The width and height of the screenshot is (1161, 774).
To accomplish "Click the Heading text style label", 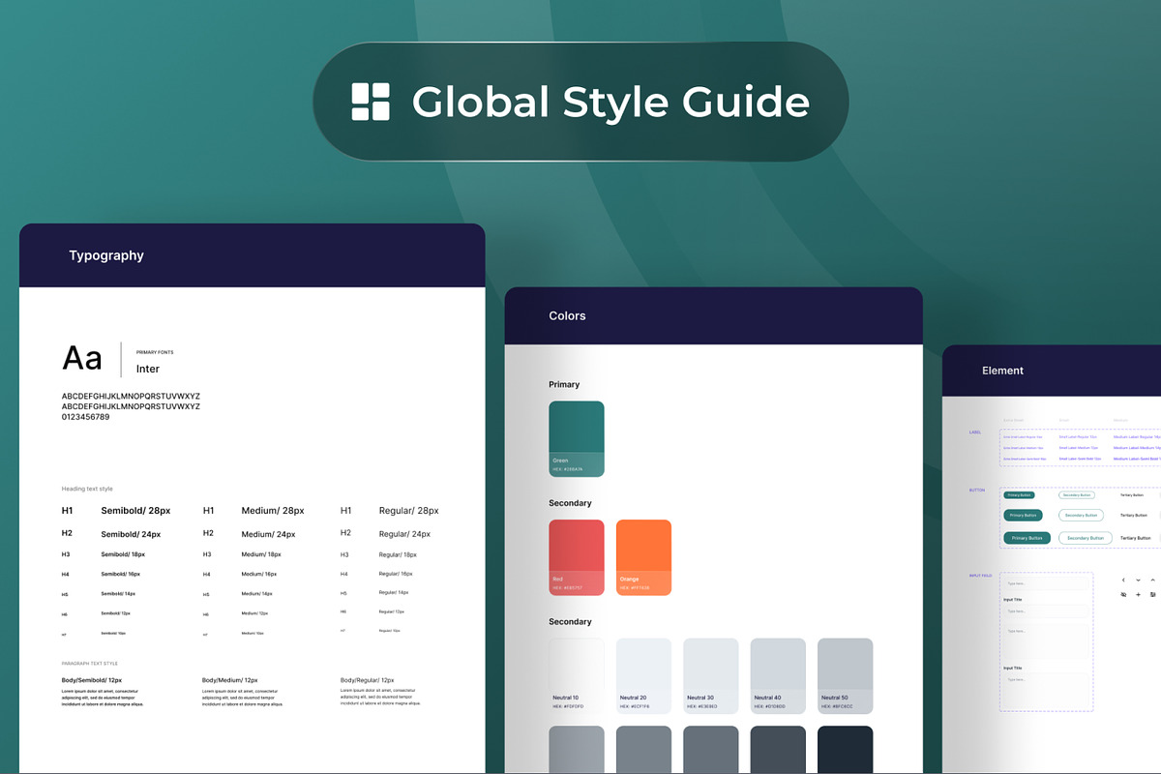I will pyautogui.click(x=87, y=489).
